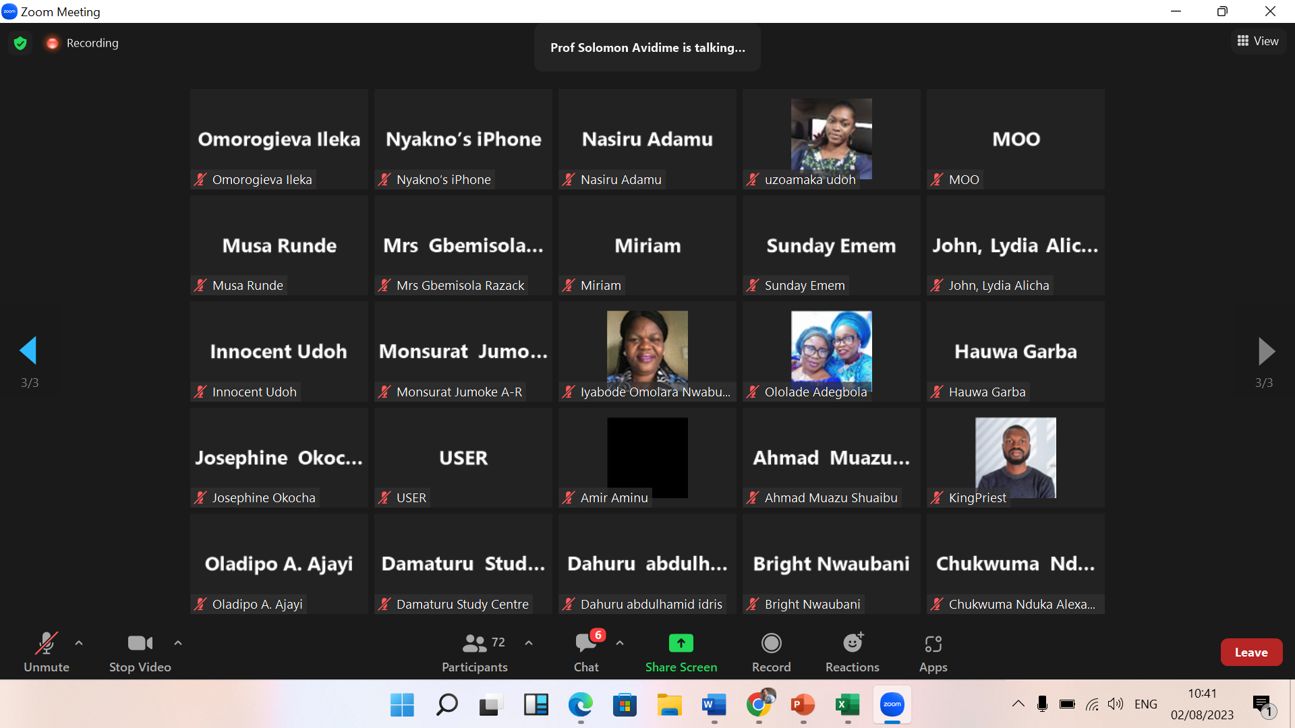Image resolution: width=1295 pixels, height=728 pixels.
Task: Open Excel from taskbar
Action: pyautogui.click(x=847, y=705)
